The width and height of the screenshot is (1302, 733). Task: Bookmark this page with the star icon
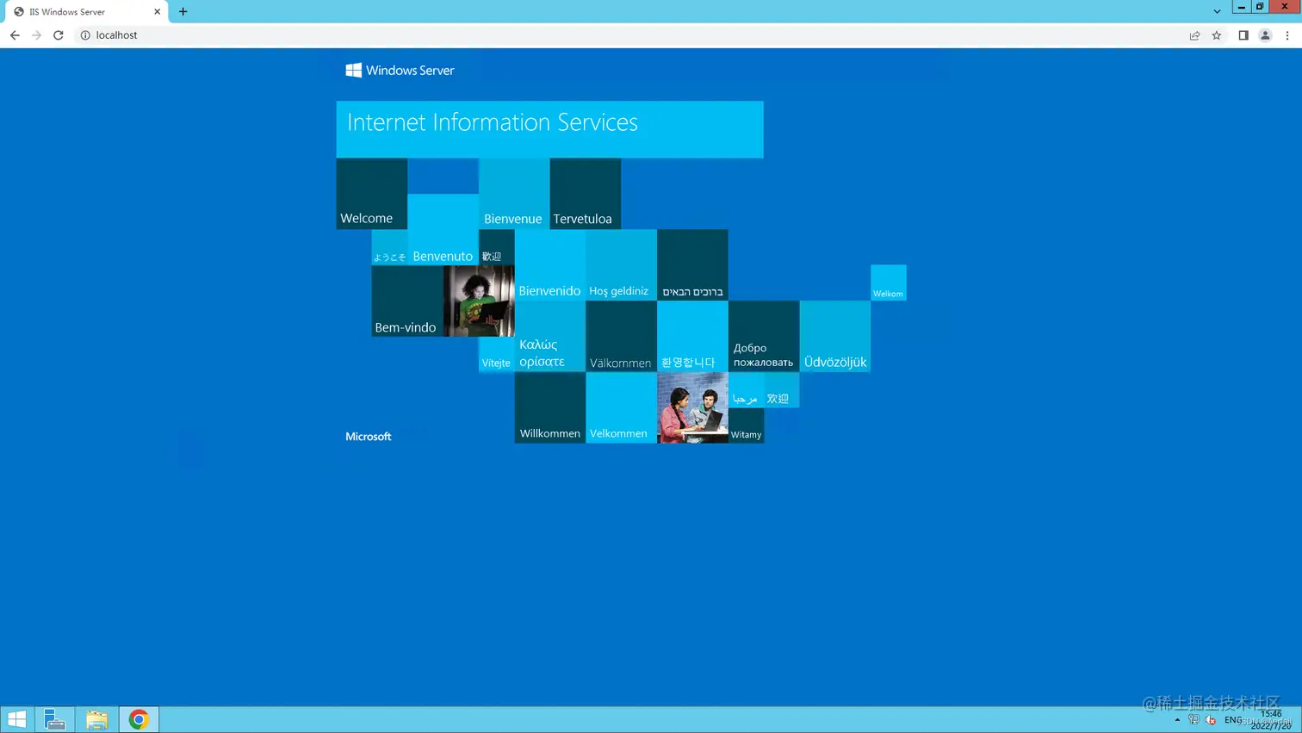[x=1217, y=35]
